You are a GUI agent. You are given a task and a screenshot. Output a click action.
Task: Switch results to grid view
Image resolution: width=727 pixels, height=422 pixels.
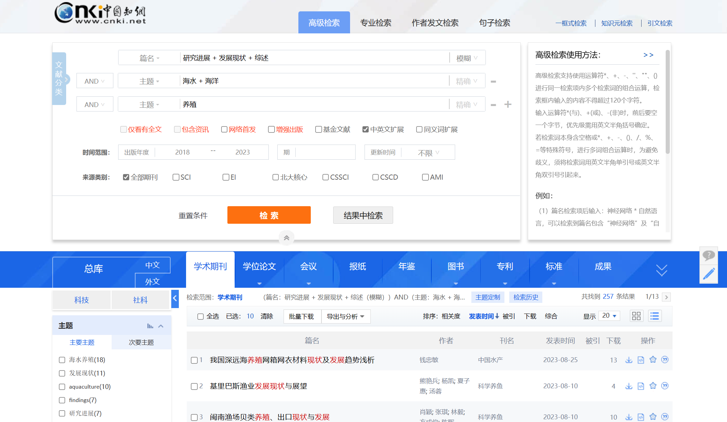[636, 316]
